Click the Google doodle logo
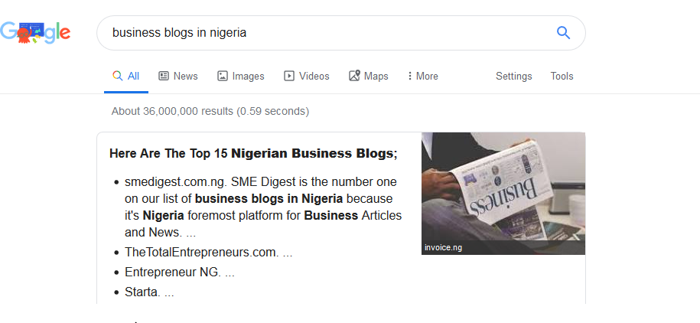Image resolution: width=700 pixels, height=323 pixels. (x=35, y=32)
